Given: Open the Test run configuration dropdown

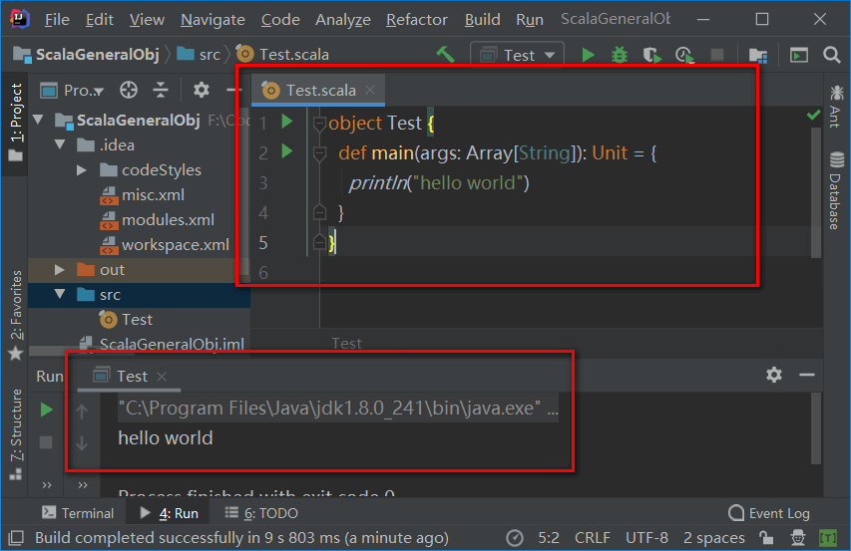Looking at the screenshot, I should tap(517, 55).
